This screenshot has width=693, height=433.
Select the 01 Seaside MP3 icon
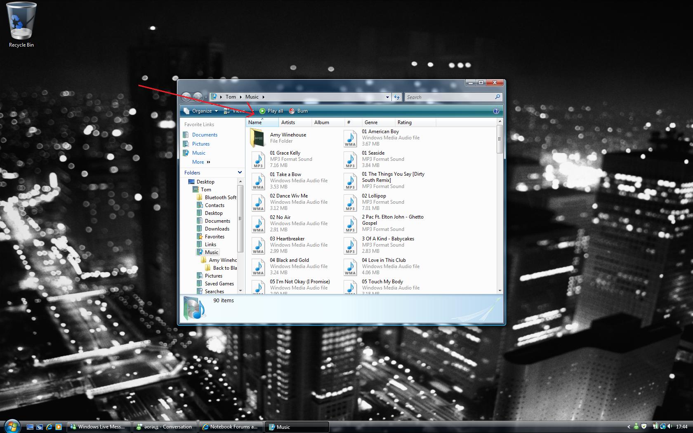350,159
